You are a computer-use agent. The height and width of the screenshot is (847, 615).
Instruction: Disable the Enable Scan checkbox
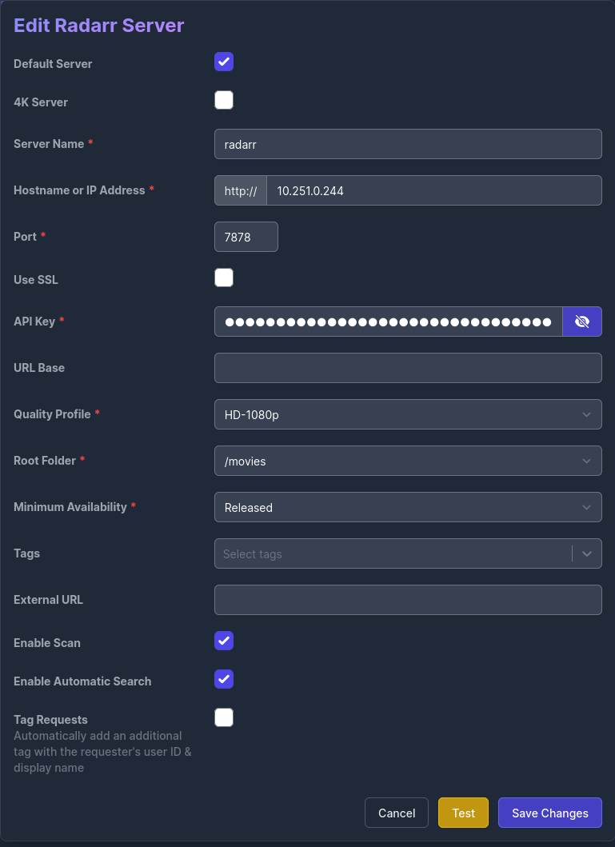click(x=224, y=641)
